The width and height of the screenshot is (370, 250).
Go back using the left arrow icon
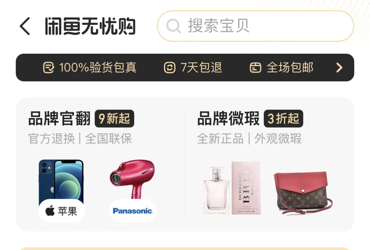pos(25,26)
